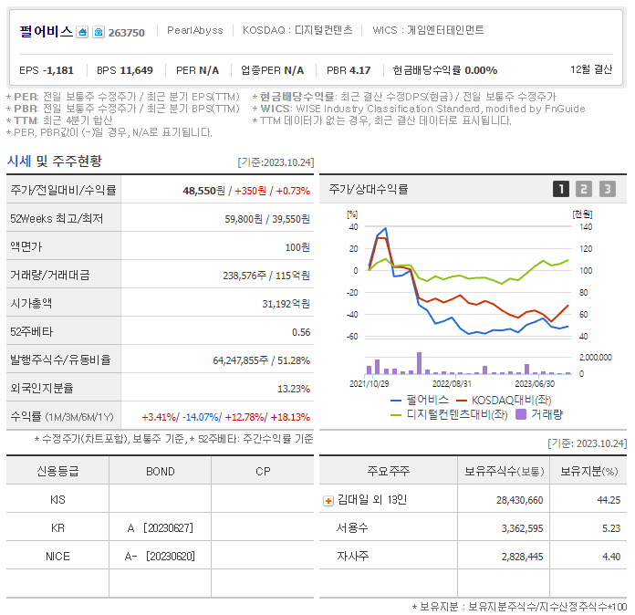Viewport: 635px width, 615px height.
Task: Select the chart date label 2021/10/29
Action: point(370,383)
